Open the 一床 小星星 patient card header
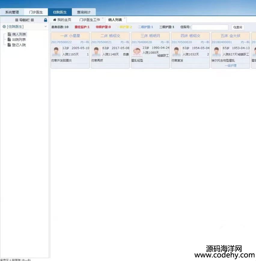256x261 pixels. [70, 36]
